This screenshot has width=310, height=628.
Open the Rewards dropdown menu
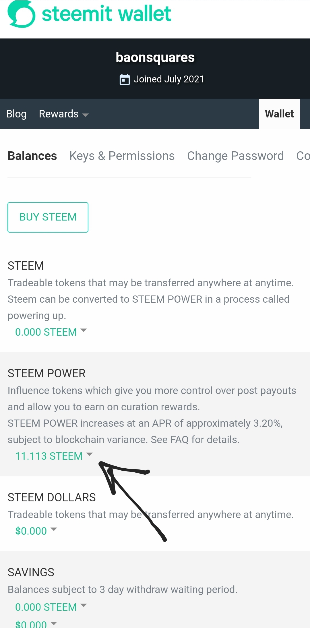[63, 114]
